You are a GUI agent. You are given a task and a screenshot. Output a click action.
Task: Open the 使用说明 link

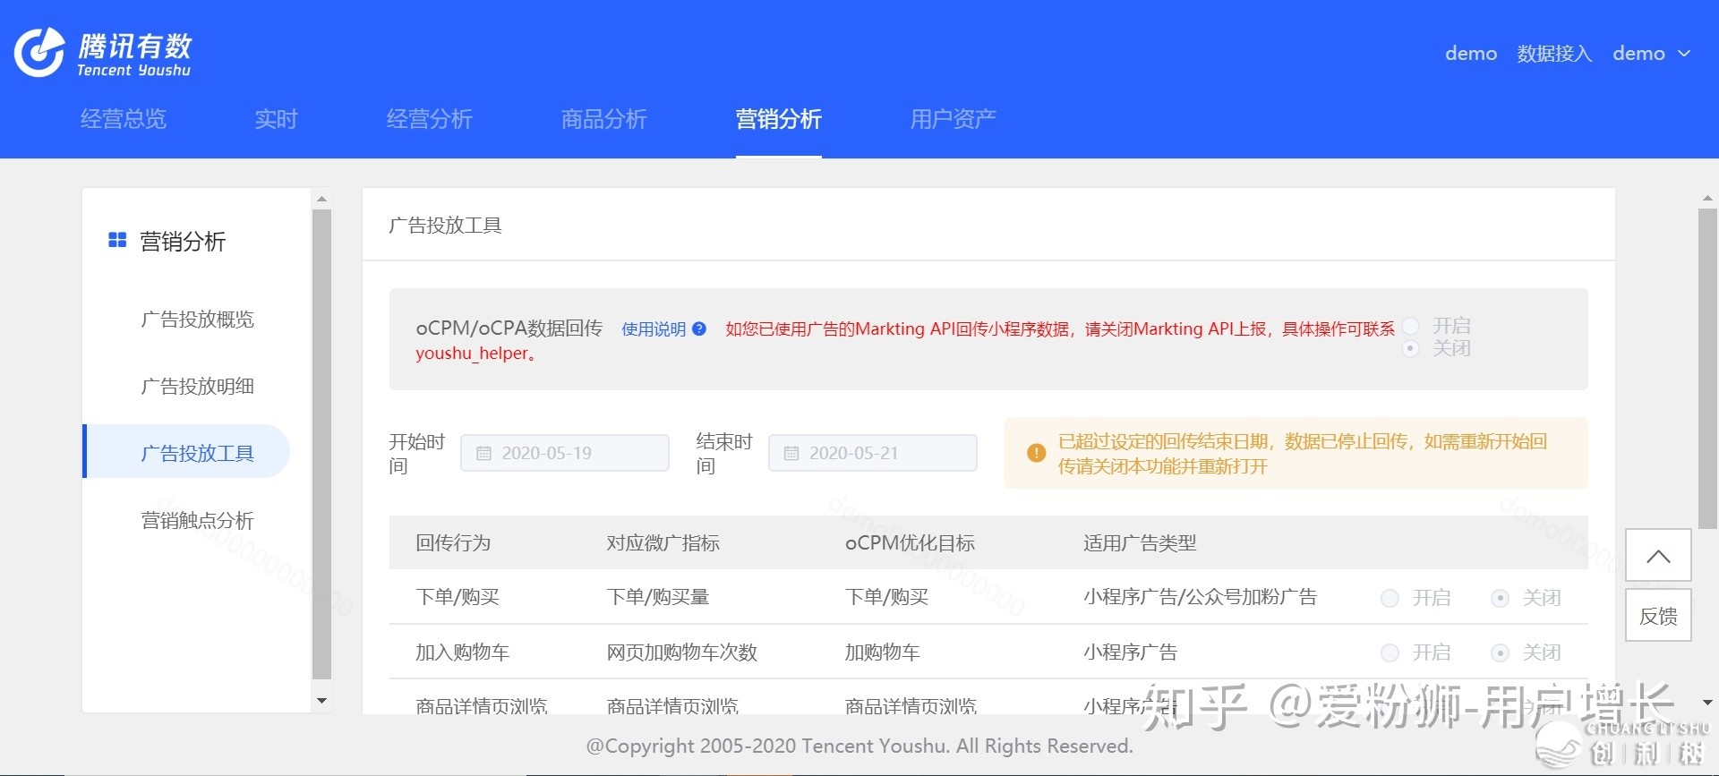pyautogui.click(x=653, y=329)
